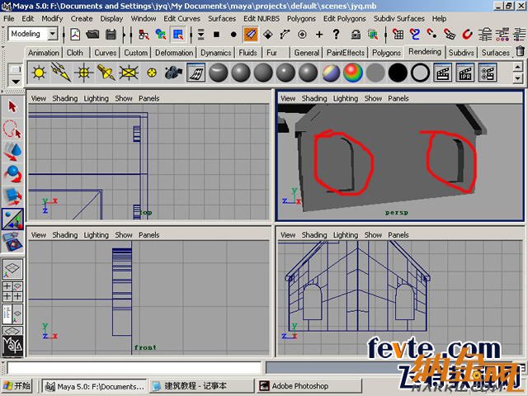Select the arrow Select tool
528x396 pixels.
coord(12,106)
